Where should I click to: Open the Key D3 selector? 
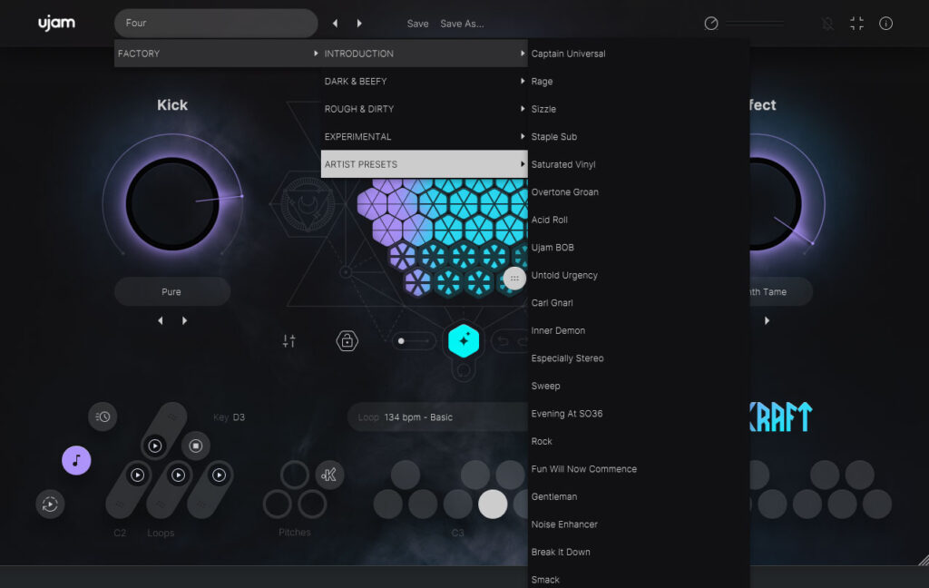pos(229,417)
